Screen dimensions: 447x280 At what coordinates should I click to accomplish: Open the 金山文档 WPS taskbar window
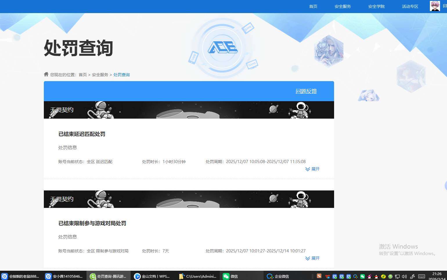coord(152,276)
